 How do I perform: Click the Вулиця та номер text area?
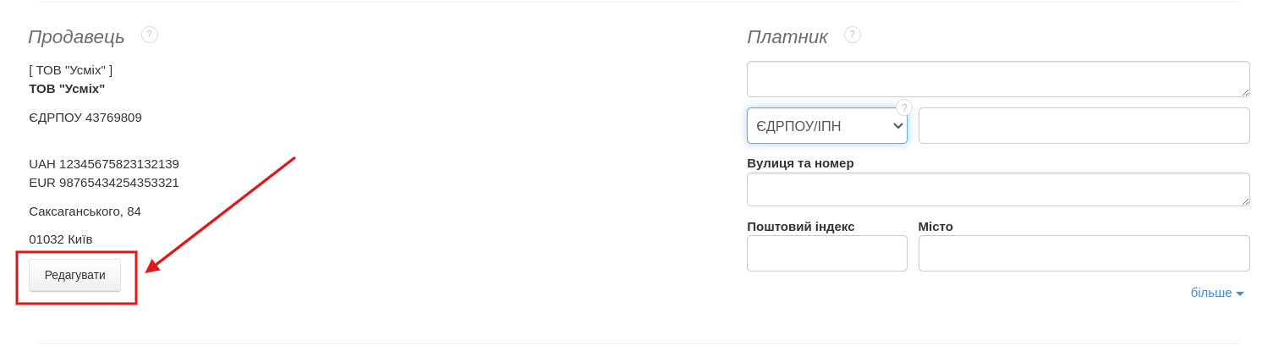pos(997,189)
